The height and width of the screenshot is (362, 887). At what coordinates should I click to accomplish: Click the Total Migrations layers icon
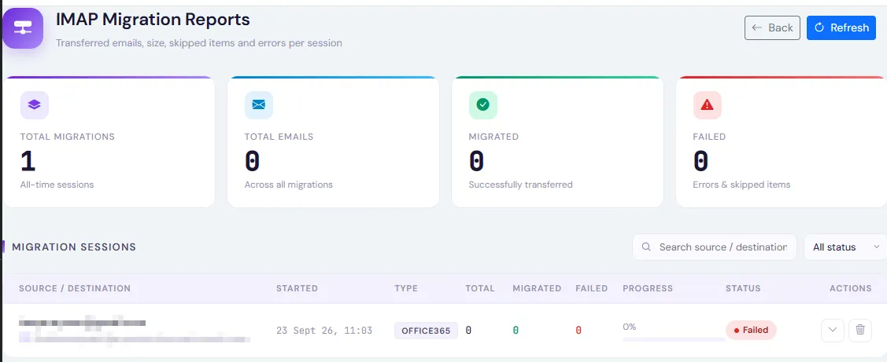pos(35,105)
